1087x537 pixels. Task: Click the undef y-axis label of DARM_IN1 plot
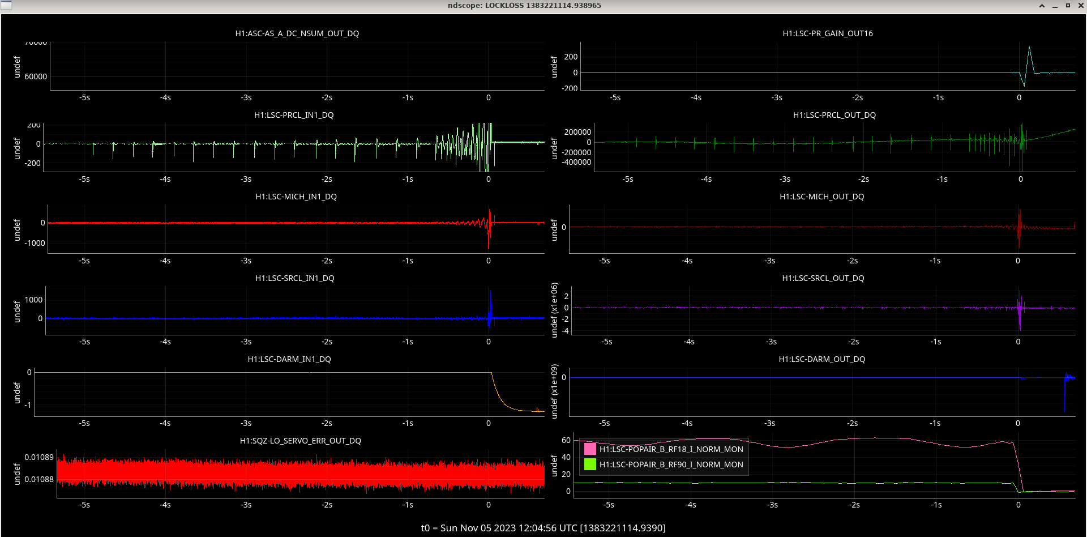click(x=17, y=393)
